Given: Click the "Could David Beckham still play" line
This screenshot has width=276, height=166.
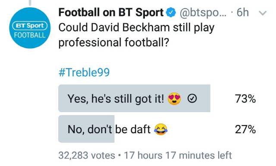Looking at the screenshot, I should 136,28.
